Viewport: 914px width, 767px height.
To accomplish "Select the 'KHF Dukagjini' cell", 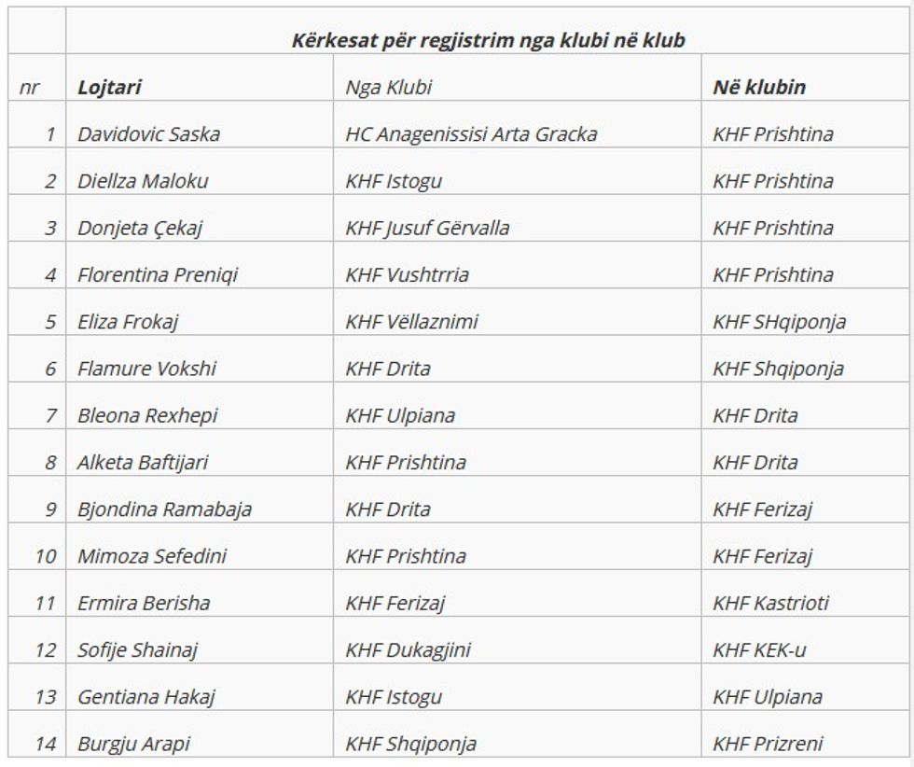I will coord(408,650).
